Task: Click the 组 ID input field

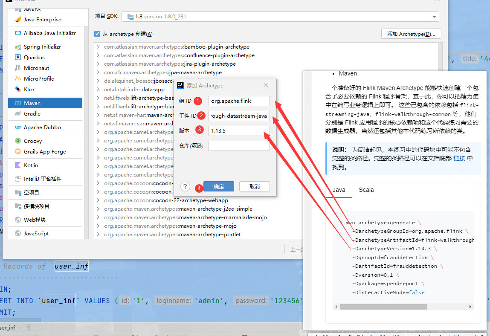Action: [239, 101]
